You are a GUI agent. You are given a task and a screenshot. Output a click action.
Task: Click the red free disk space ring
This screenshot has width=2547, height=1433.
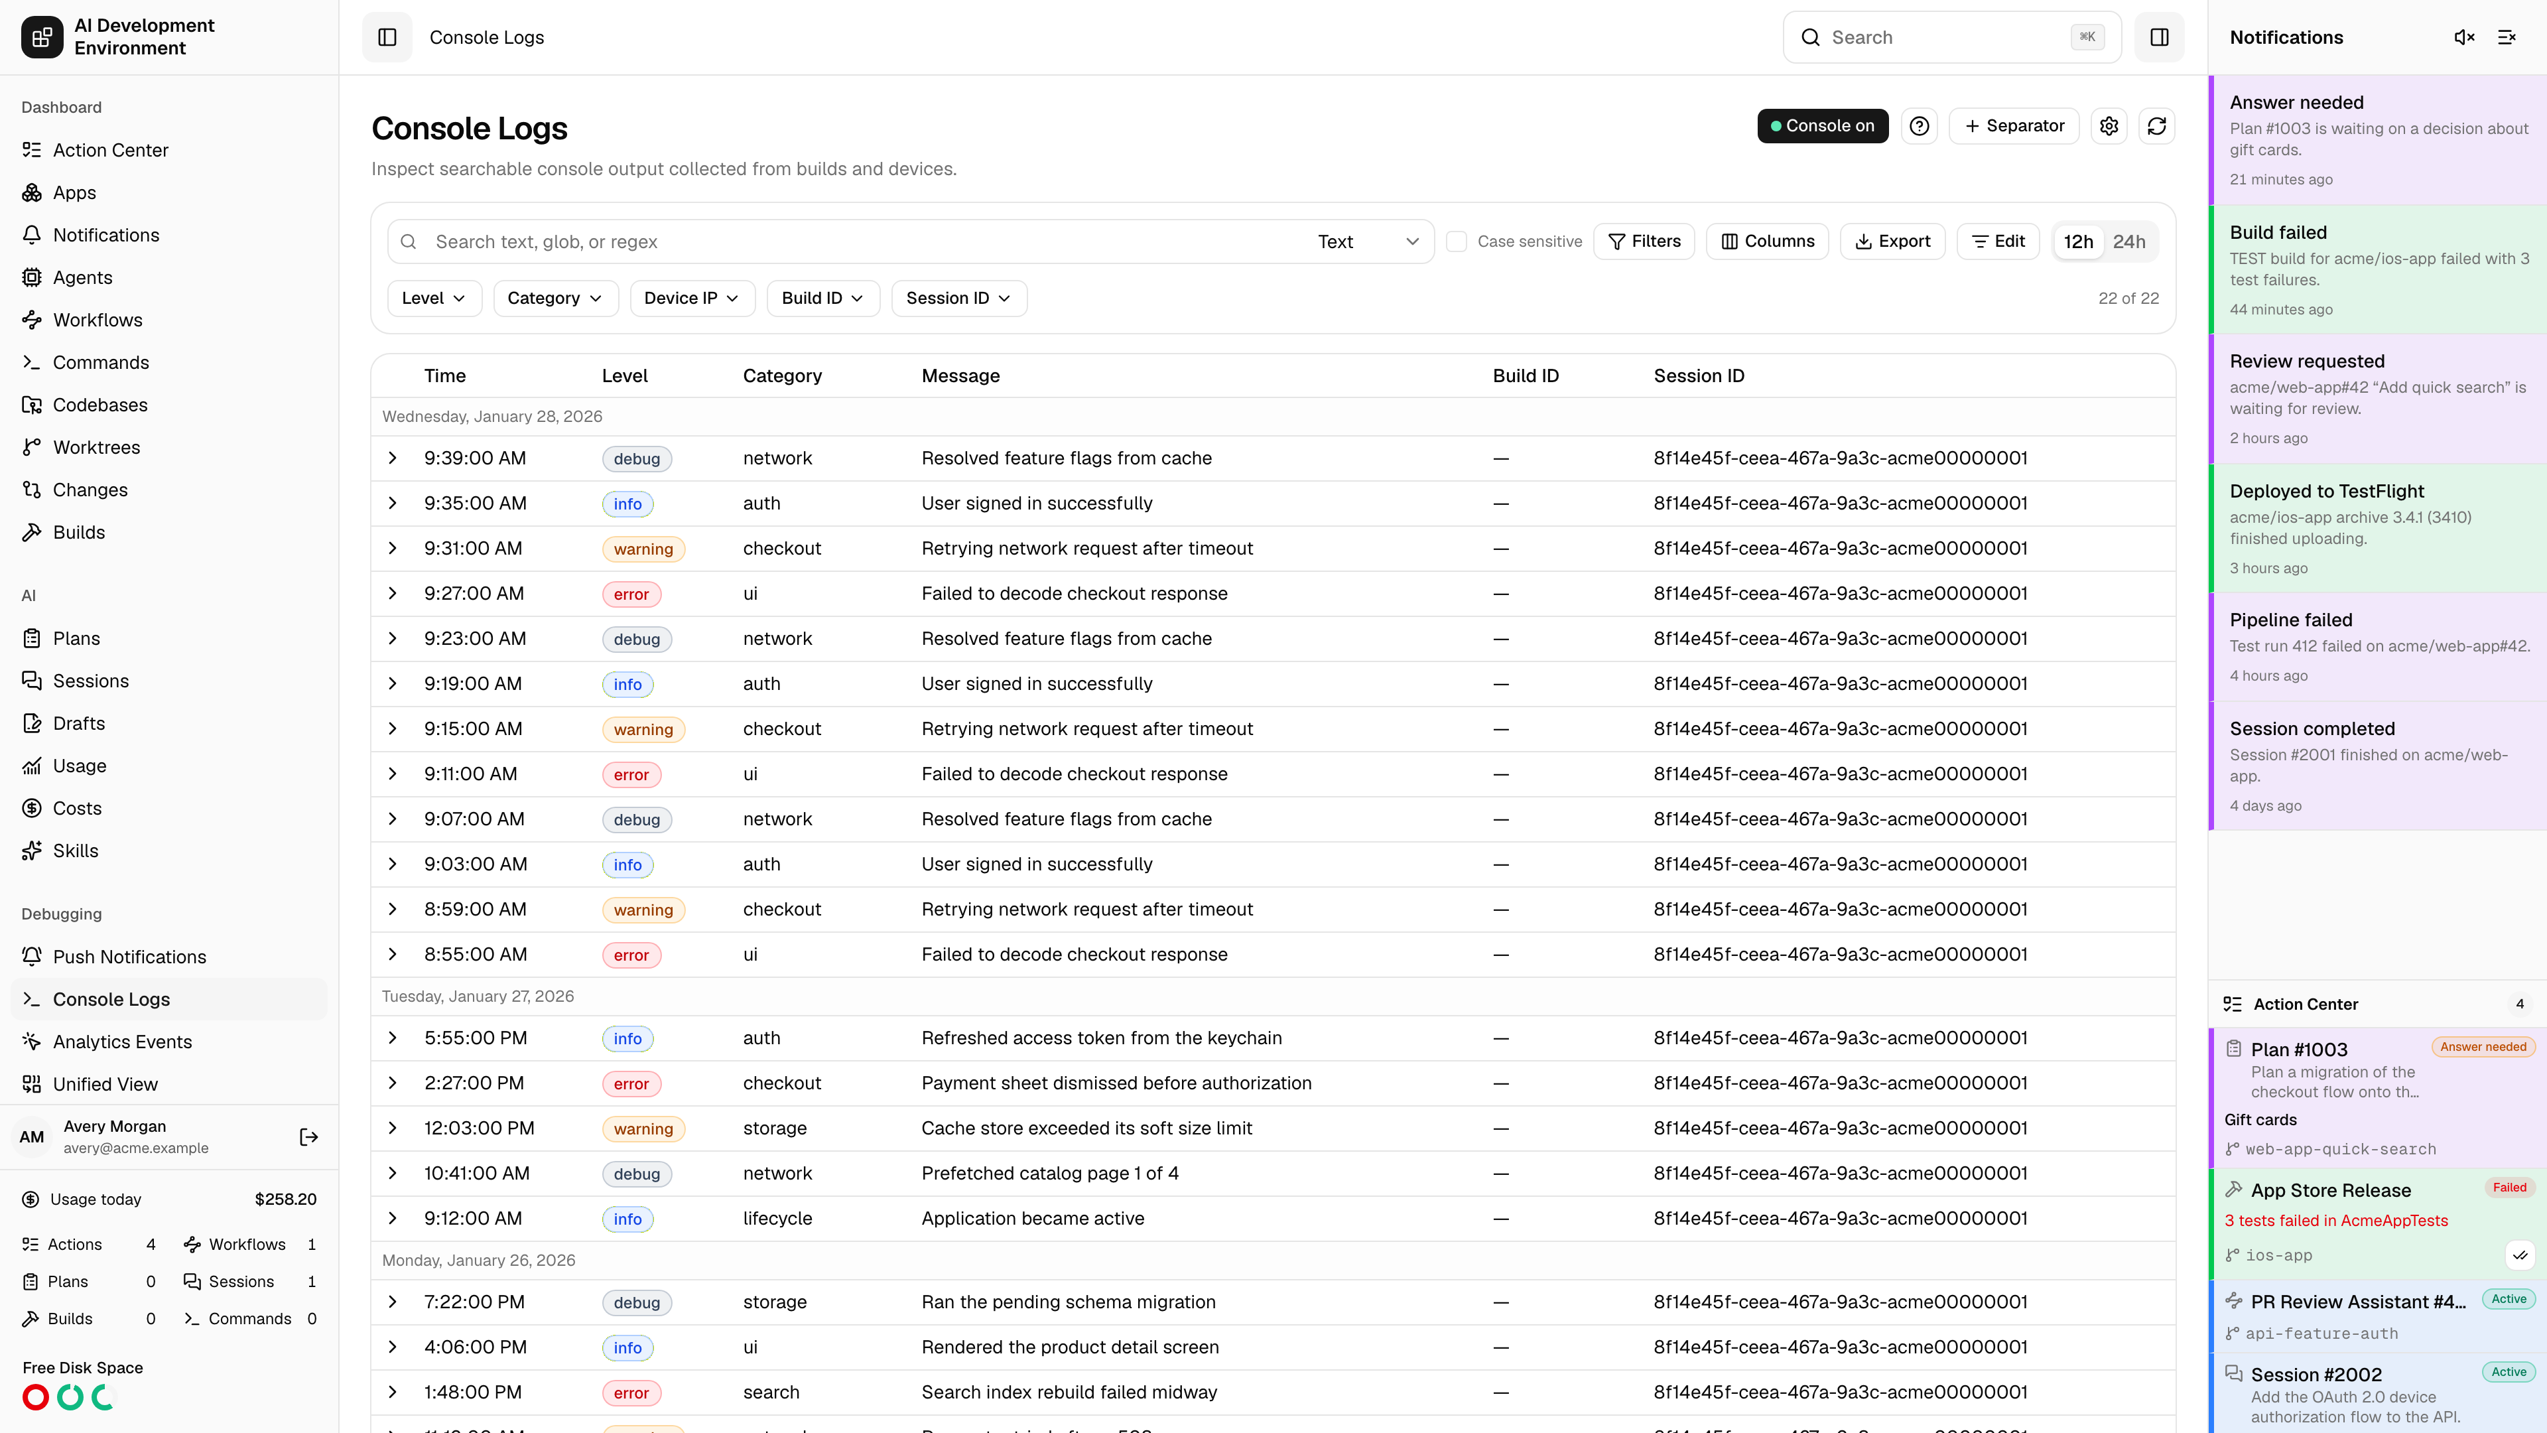[36, 1397]
